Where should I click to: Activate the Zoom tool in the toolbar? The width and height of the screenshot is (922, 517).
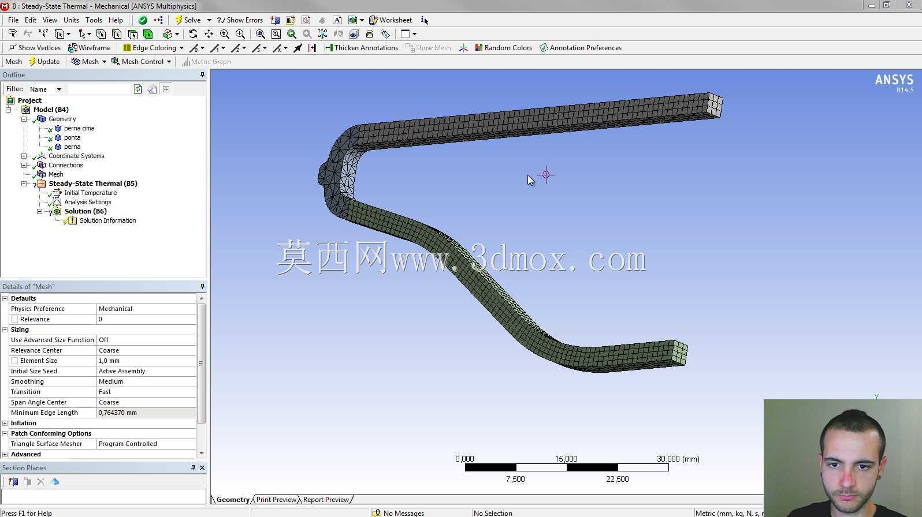click(225, 34)
